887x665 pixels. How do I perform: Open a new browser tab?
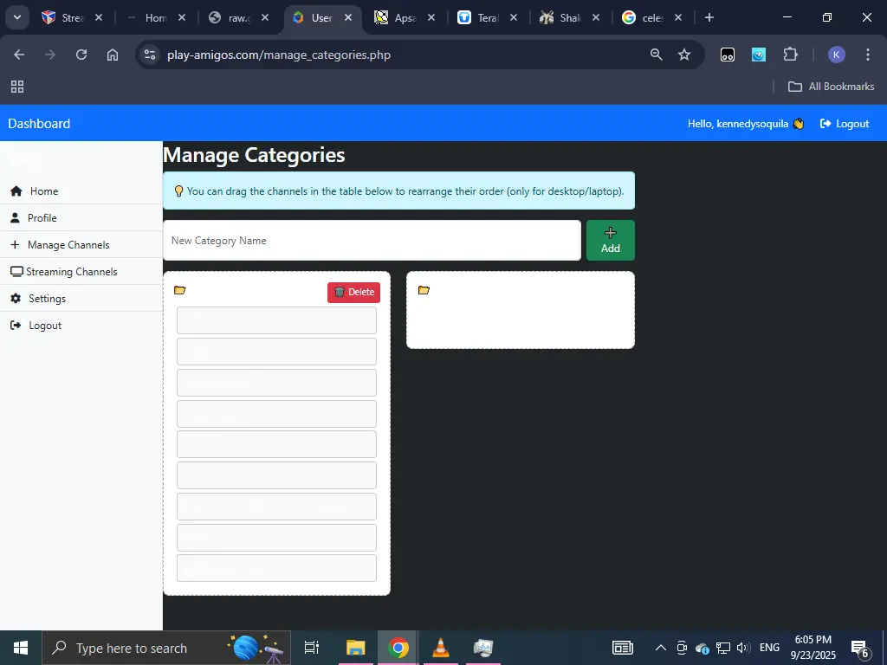(x=709, y=17)
